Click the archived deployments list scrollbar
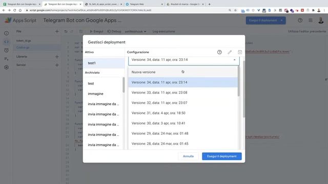The image size is (328, 184). click(124, 85)
